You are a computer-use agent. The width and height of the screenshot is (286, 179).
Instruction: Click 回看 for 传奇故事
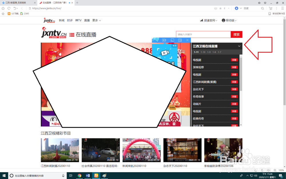tap(234, 97)
